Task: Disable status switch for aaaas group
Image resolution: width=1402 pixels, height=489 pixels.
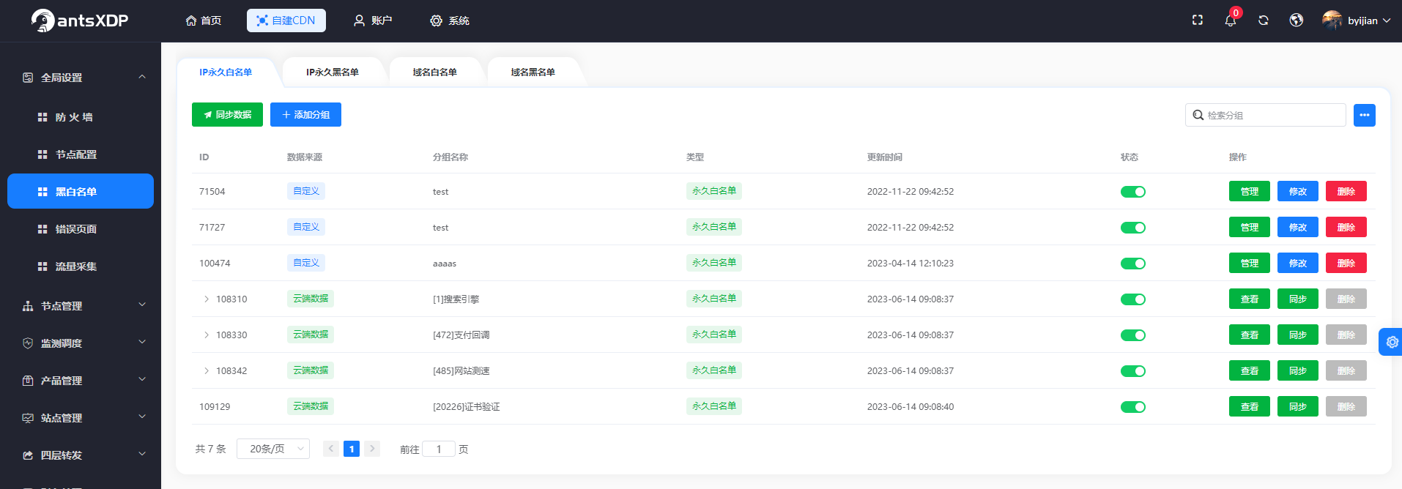Action: point(1132,264)
